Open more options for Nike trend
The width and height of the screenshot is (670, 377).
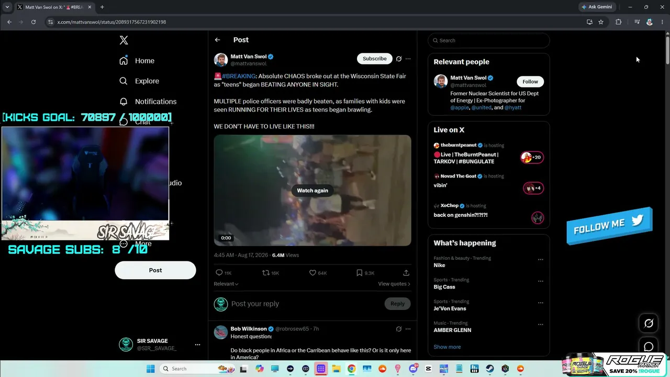coord(541,260)
